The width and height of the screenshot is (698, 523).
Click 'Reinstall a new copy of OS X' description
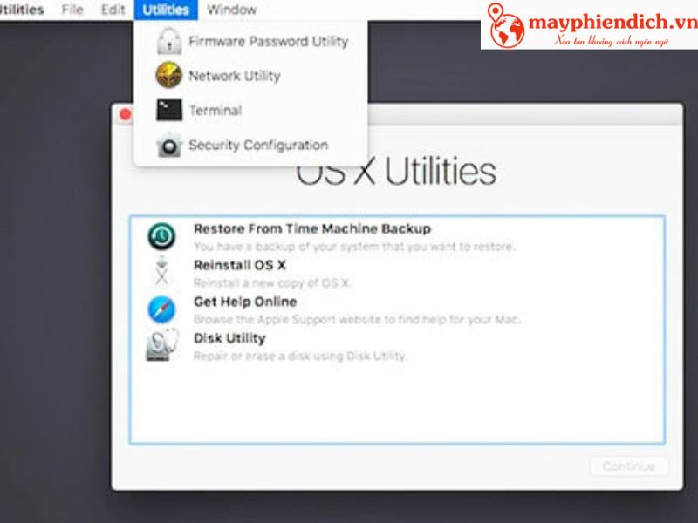(x=272, y=282)
